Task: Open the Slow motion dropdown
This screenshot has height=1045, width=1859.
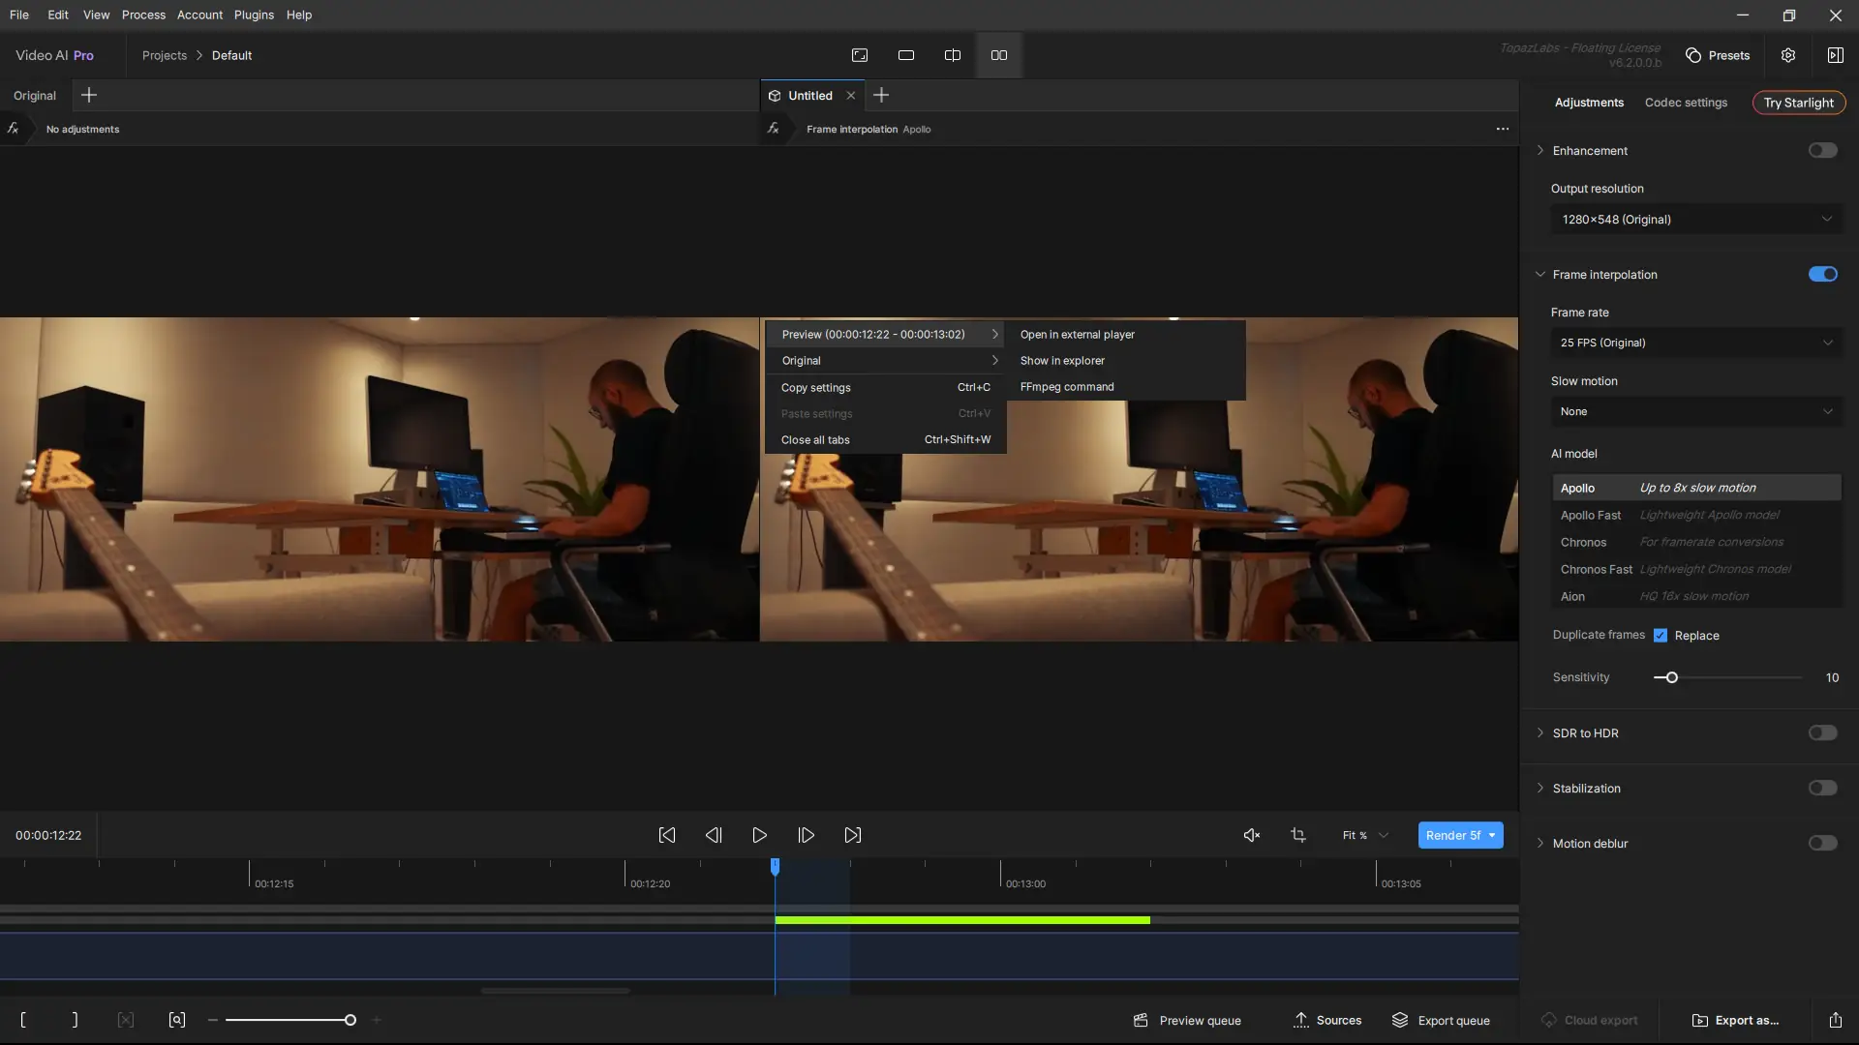Action: tap(1695, 411)
